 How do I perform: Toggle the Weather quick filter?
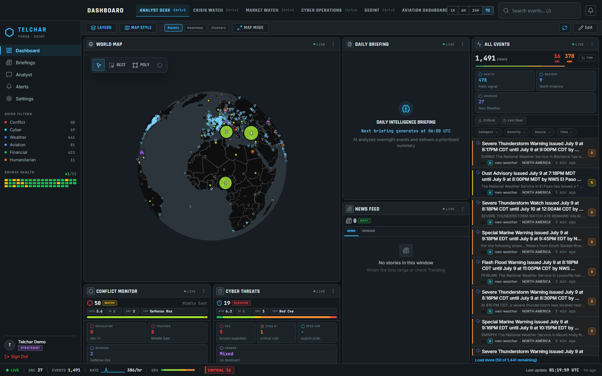click(40, 137)
